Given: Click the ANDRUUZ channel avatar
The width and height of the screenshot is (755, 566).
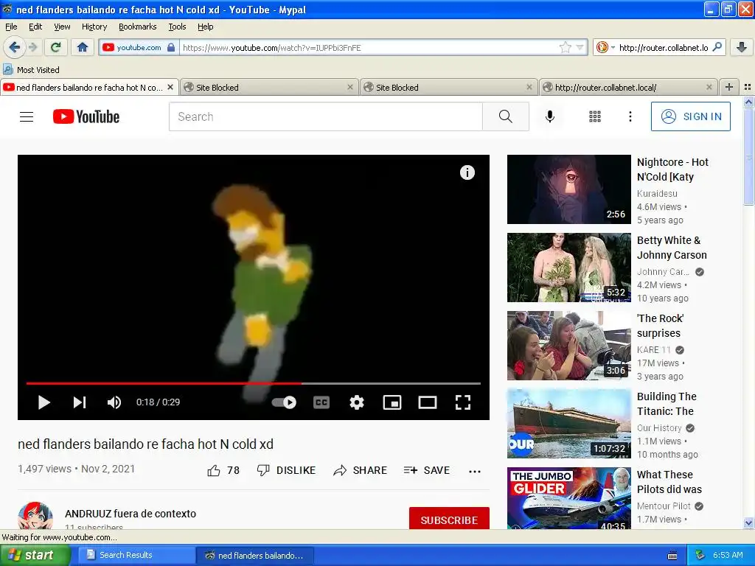Looking at the screenshot, I should click(35, 515).
